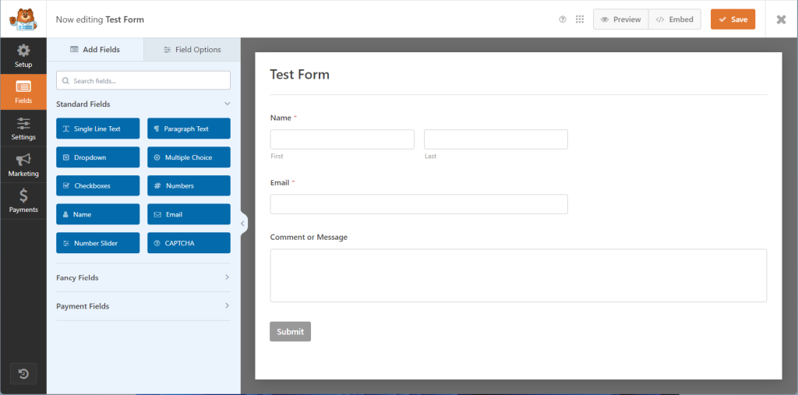
Task: Switch to the Field Options tab
Action: [x=192, y=49]
